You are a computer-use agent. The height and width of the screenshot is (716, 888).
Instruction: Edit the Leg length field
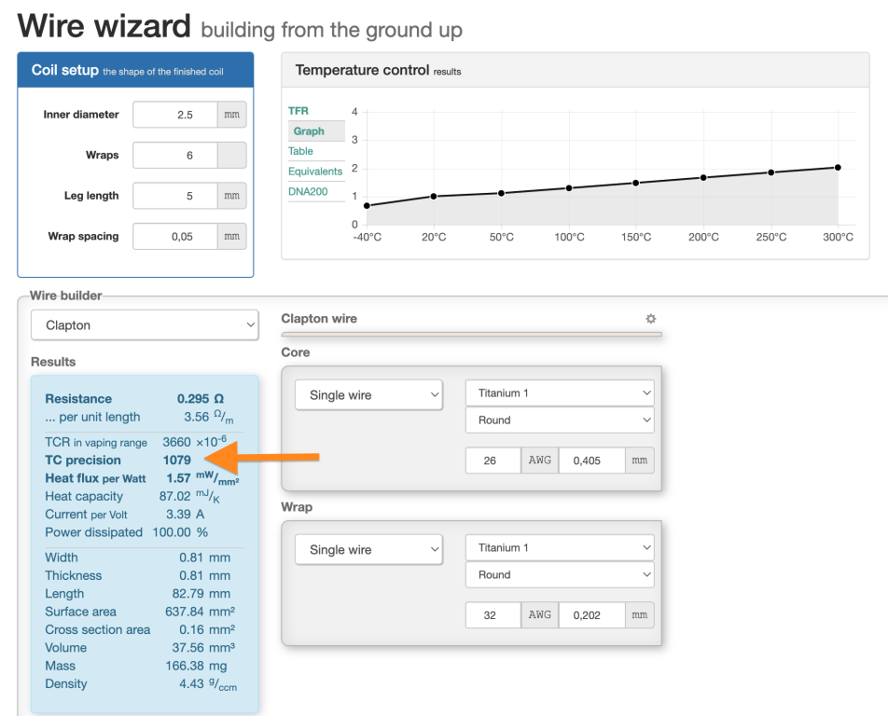click(175, 196)
